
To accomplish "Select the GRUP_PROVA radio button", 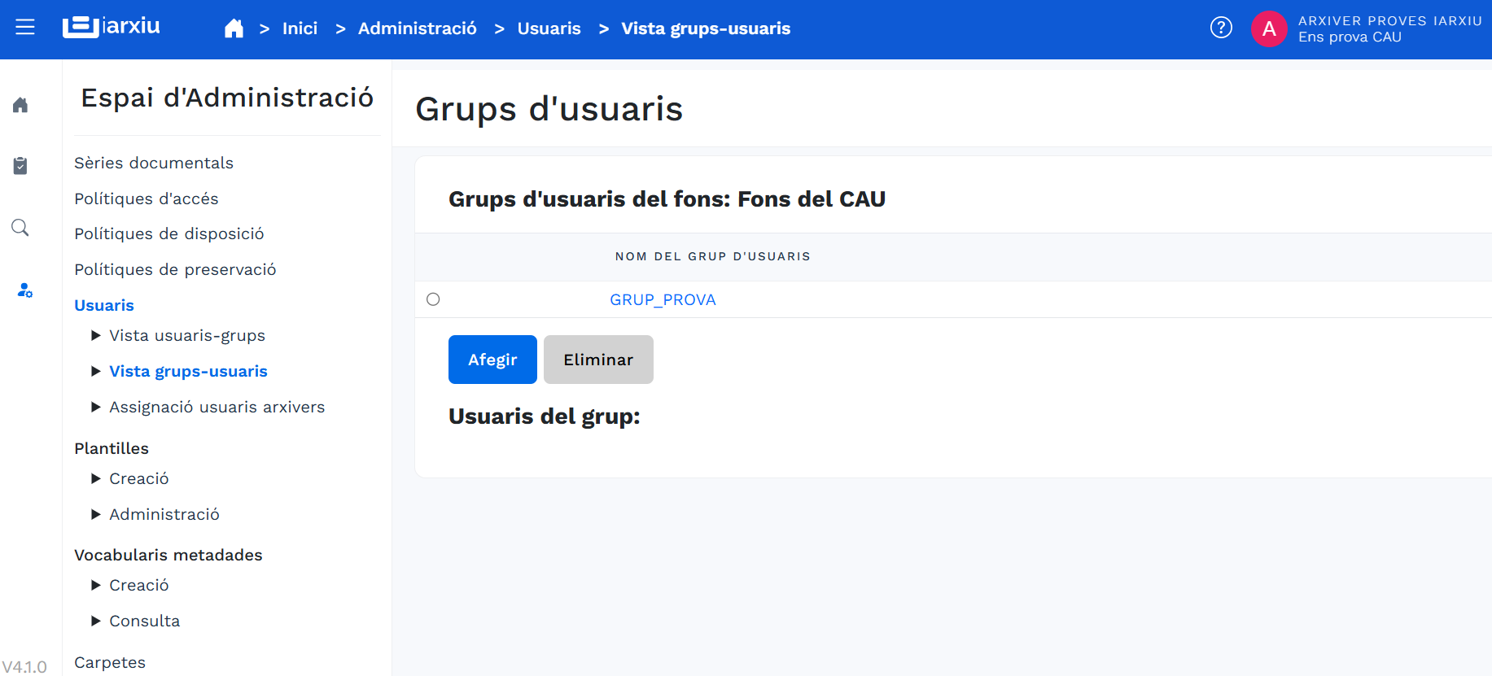I will click(x=433, y=299).
